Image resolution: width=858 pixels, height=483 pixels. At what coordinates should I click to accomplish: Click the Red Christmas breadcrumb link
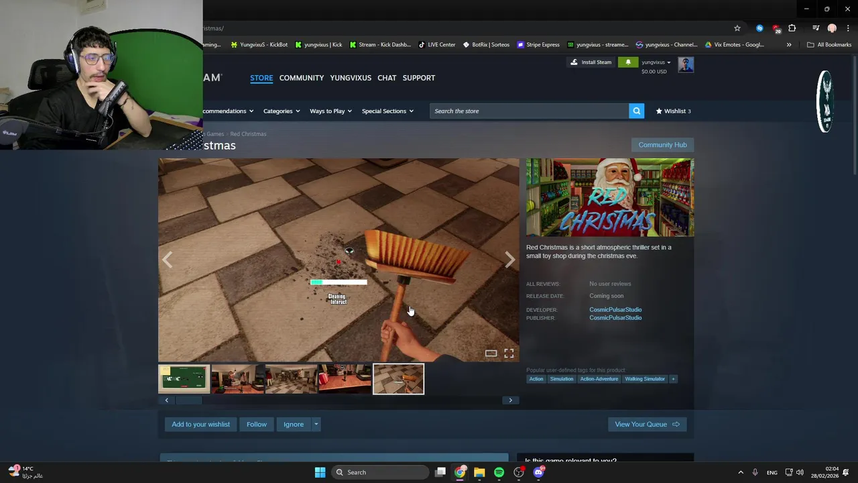coord(248,134)
